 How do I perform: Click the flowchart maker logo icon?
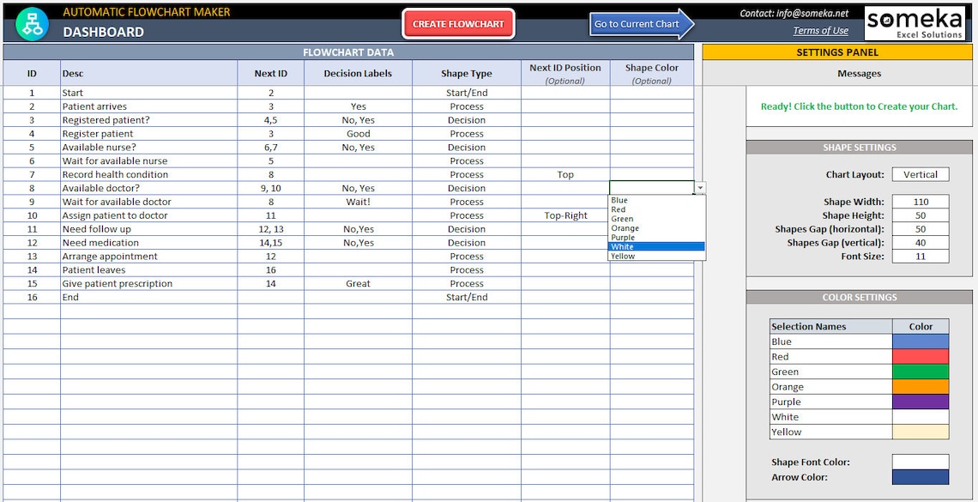32,22
